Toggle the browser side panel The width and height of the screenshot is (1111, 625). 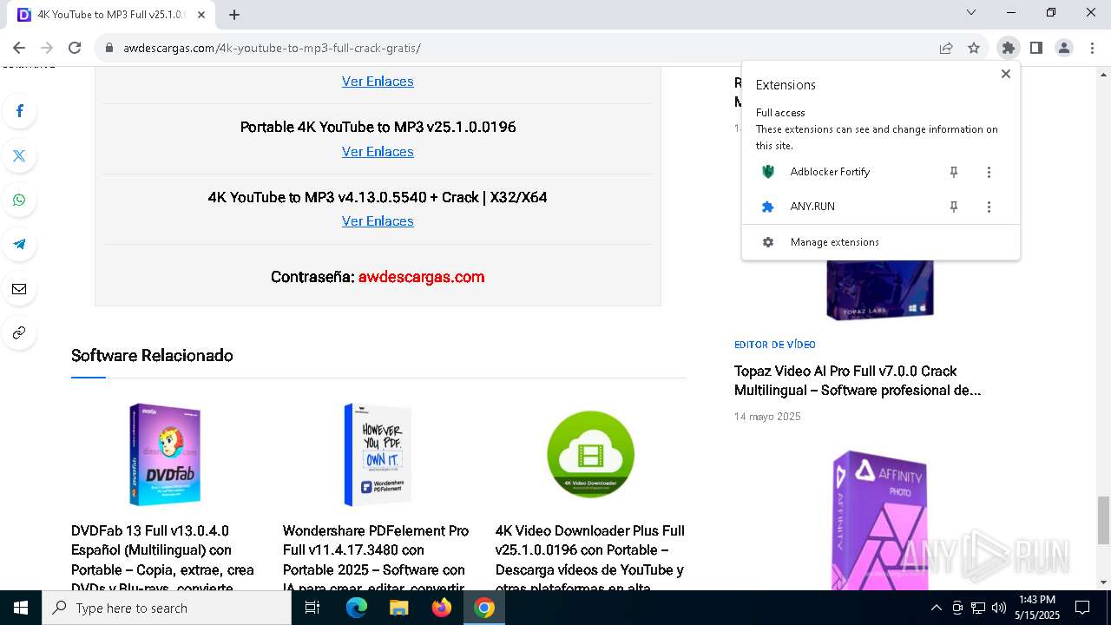click(x=1036, y=48)
